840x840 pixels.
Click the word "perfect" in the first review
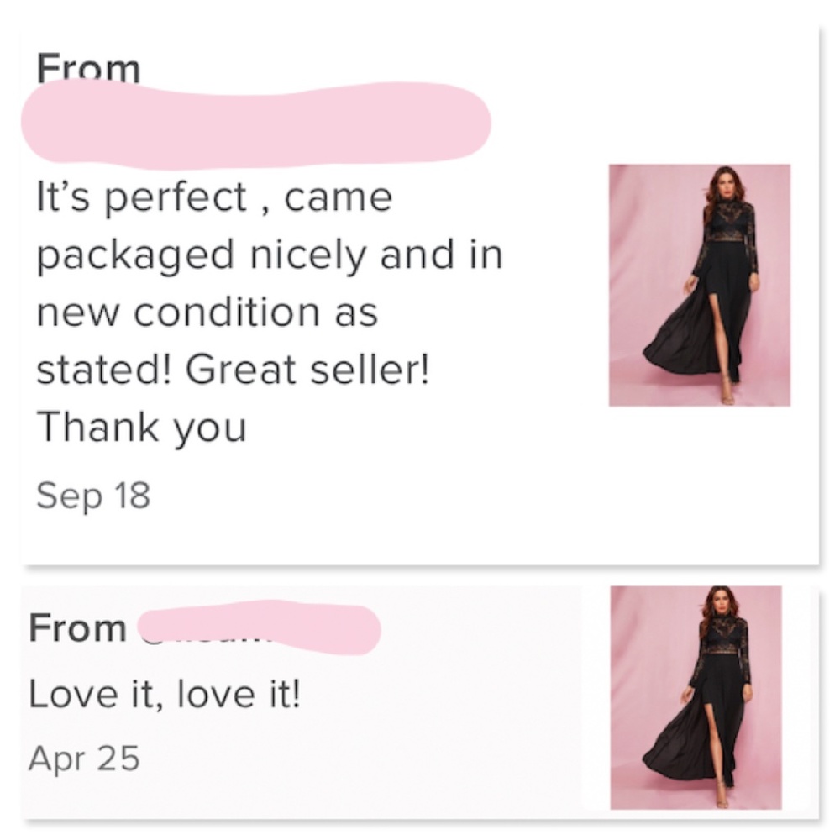pyautogui.click(x=177, y=198)
